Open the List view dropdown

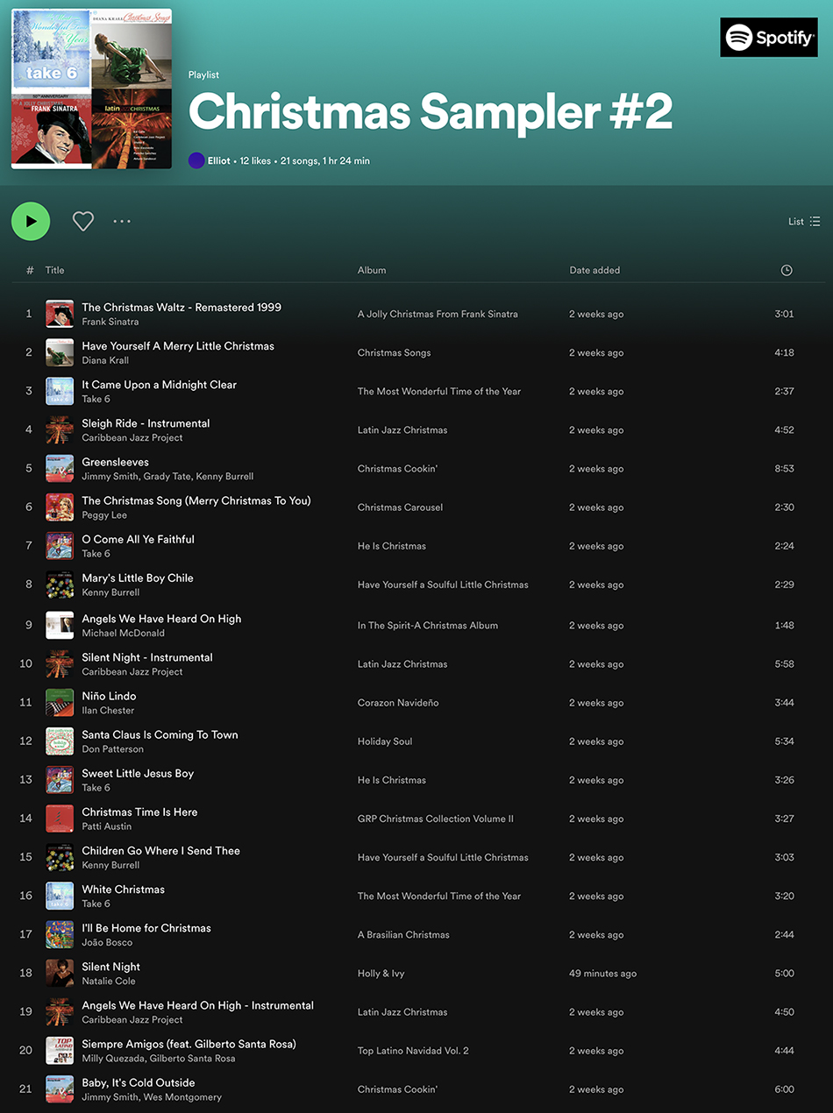click(804, 222)
